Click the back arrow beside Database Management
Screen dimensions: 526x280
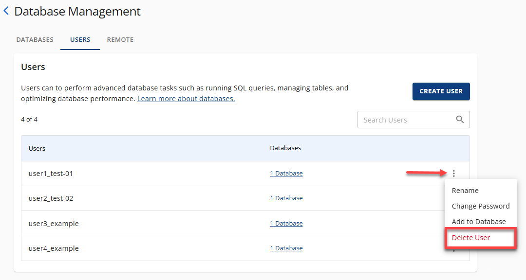6,11
